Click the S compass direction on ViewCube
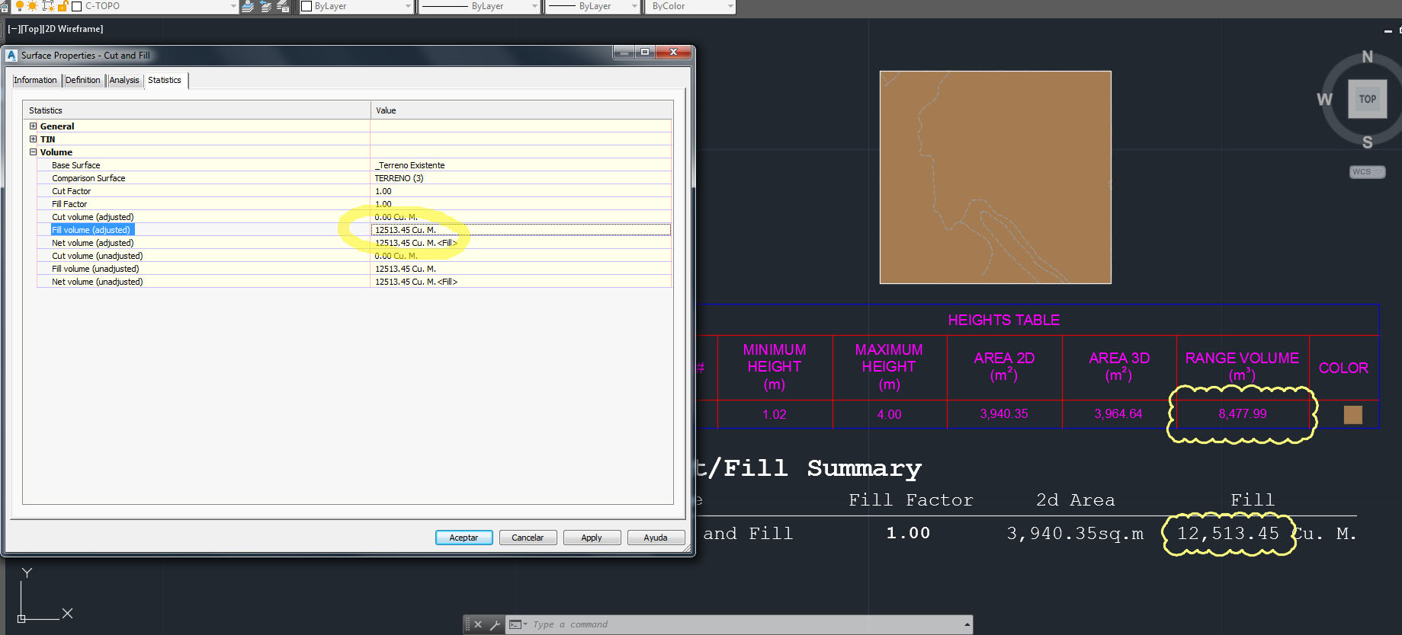The width and height of the screenshot is (1402, 635). [x=1368, y=142]
